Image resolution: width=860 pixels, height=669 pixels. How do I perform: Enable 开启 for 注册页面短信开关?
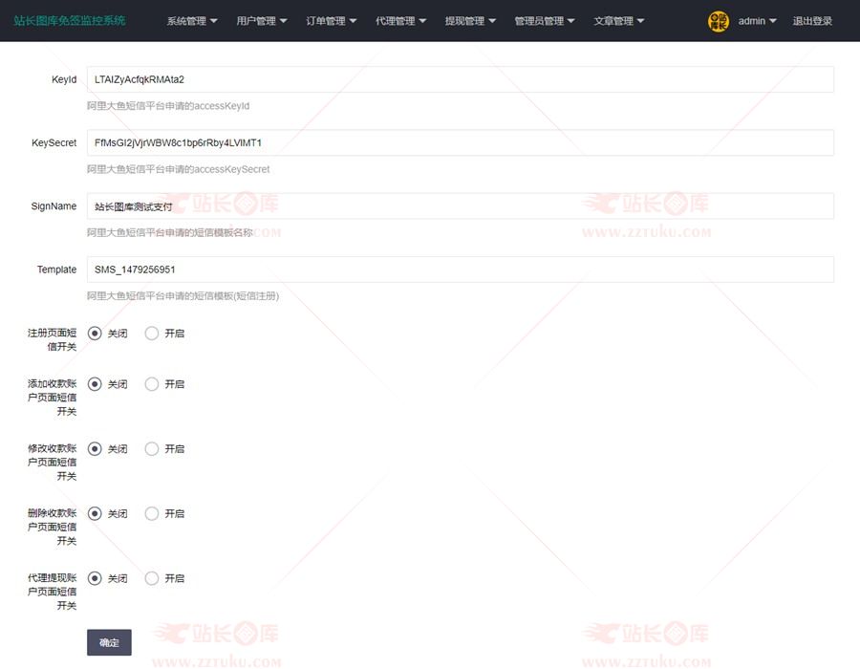[x=152, y=334]
